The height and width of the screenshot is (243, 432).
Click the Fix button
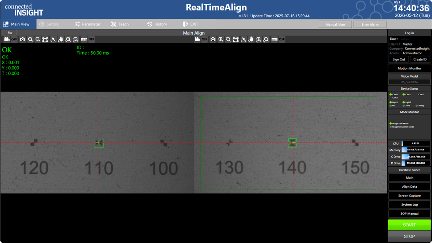10,33
